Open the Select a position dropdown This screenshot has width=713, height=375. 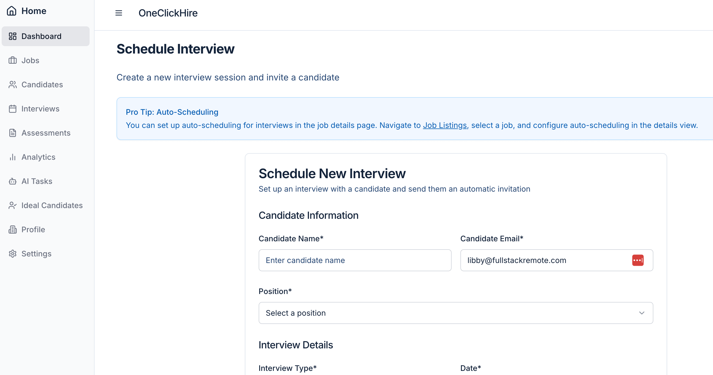(455, 313)
